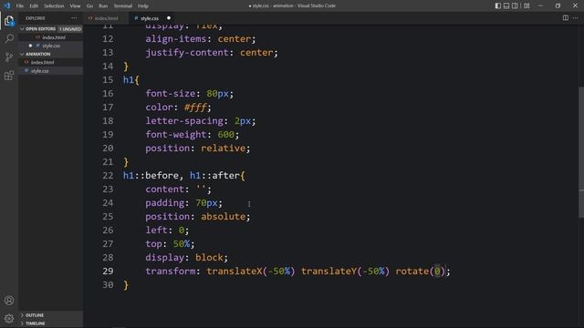Click 'letter-spacing' property on line 18

click(x=184, y=121)
